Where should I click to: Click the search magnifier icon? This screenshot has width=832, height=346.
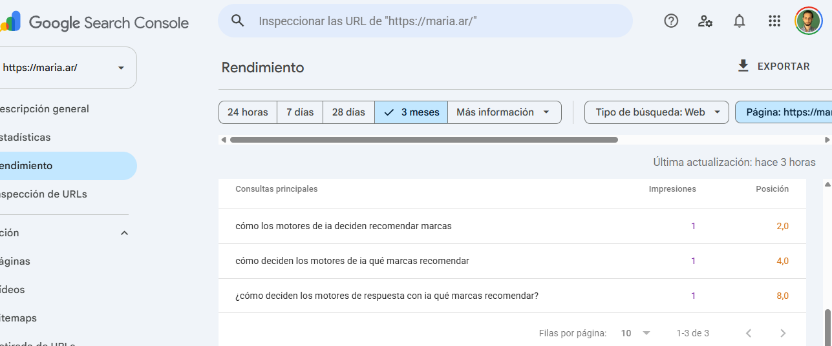[x=238, y=21]
